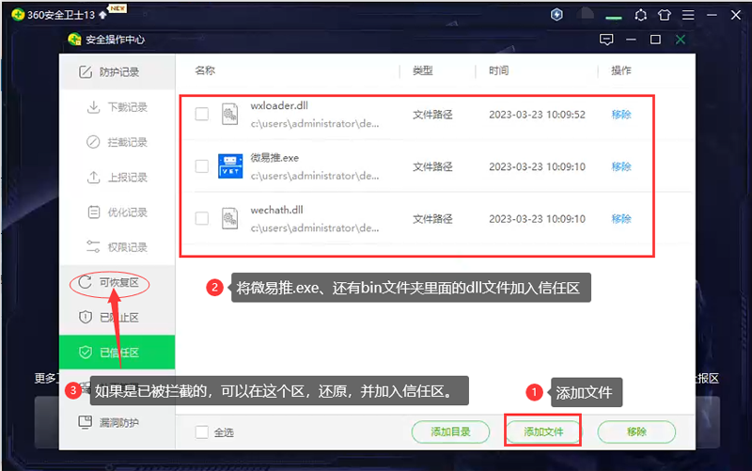The width and height of the screenshot is (752, 471).
Task: Click the message bubble icon in 360 title bar
Action: (640, 15)
